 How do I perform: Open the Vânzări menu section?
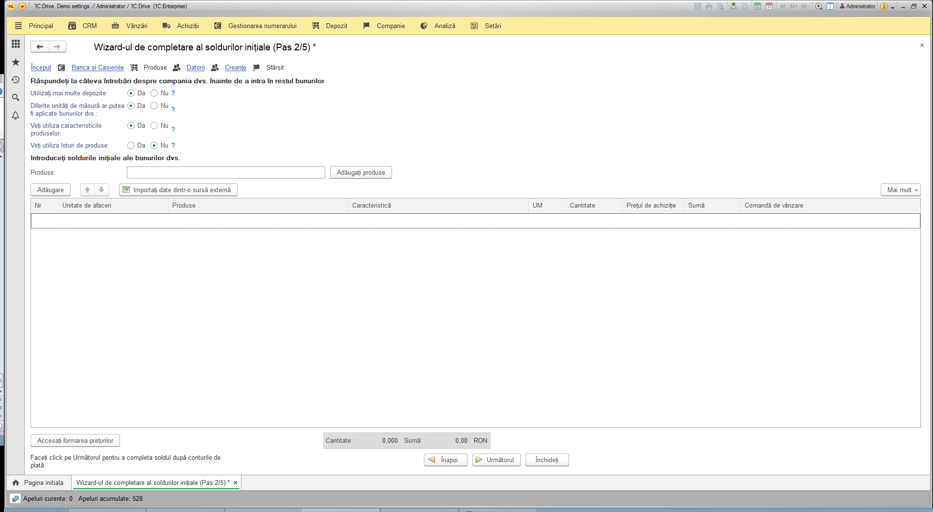coord(129,26)
